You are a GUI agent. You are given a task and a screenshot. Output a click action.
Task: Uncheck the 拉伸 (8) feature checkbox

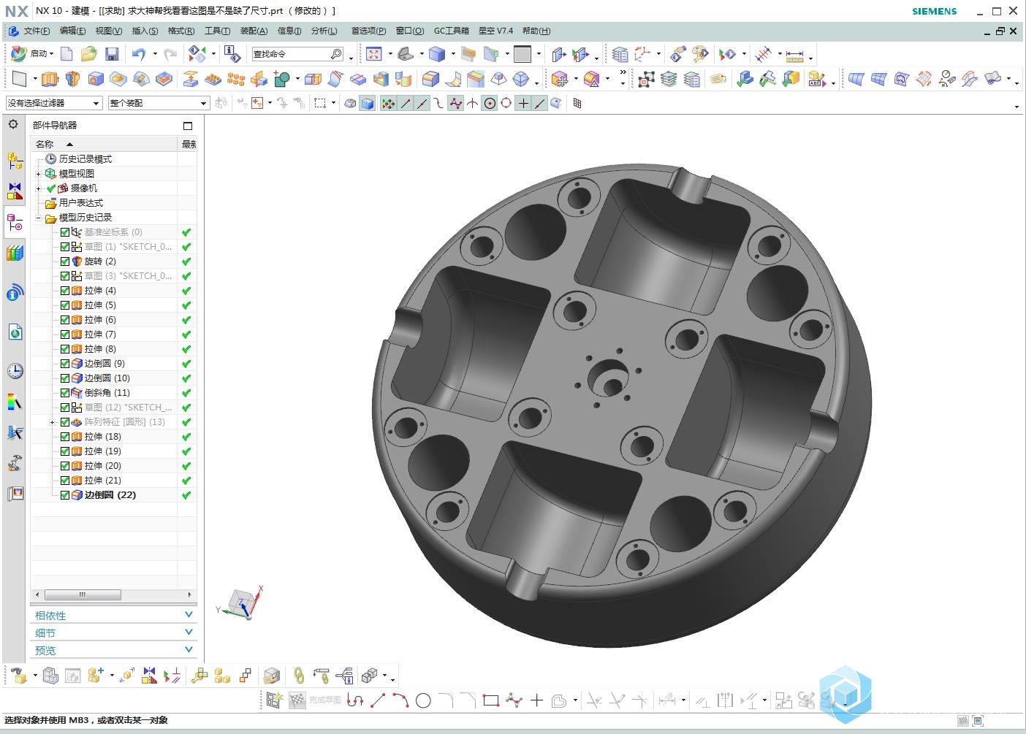(x=65, y=349)
